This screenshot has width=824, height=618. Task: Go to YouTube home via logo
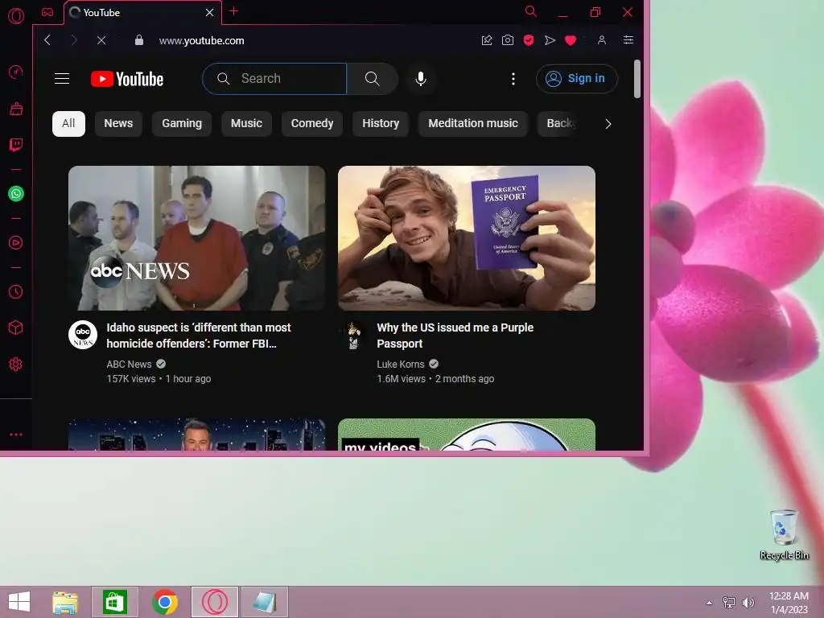pyautogui.click(x=127, y=79)
